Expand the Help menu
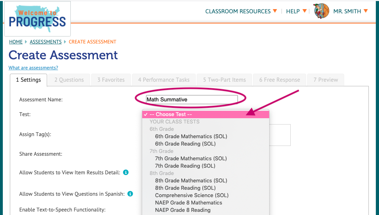Screen dimensions: 379x215 [x=296, y=11]
